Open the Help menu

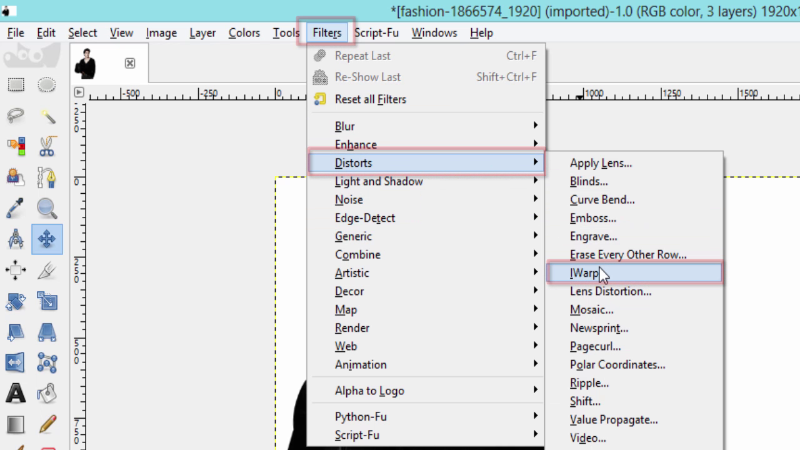481,32
